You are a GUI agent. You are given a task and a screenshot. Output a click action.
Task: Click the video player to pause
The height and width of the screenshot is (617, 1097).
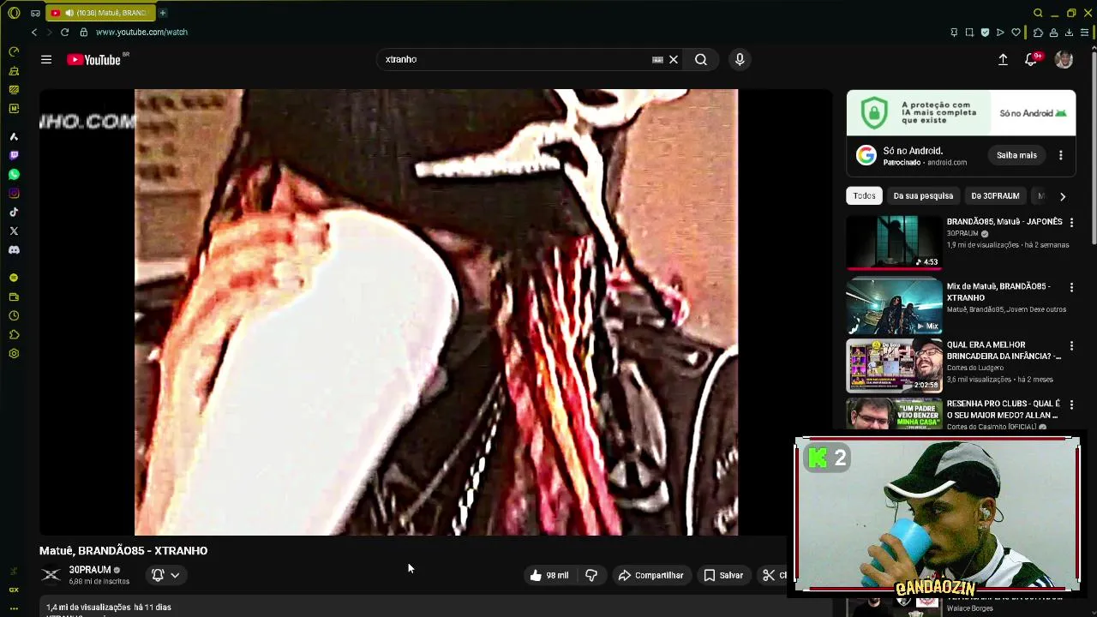tap(435, 312)
